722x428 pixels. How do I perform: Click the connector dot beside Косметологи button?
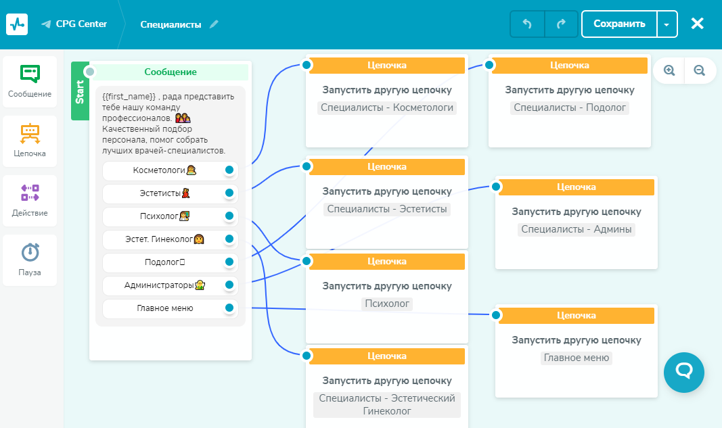(229, 171)
